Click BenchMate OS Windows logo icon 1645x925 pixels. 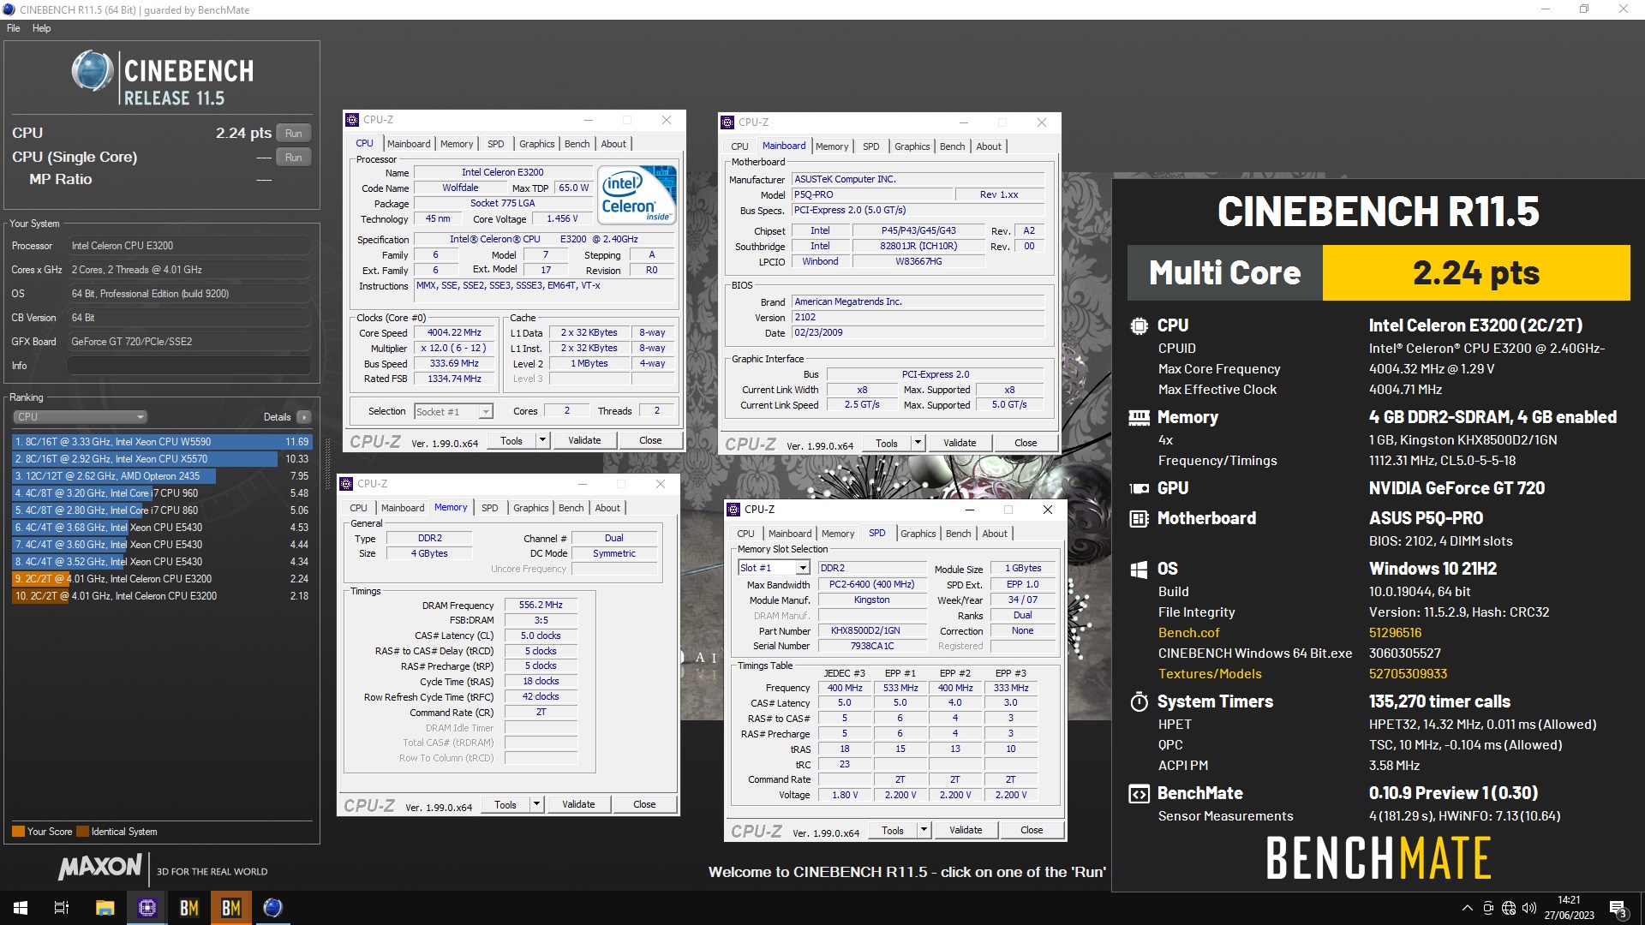[1139, 569]
